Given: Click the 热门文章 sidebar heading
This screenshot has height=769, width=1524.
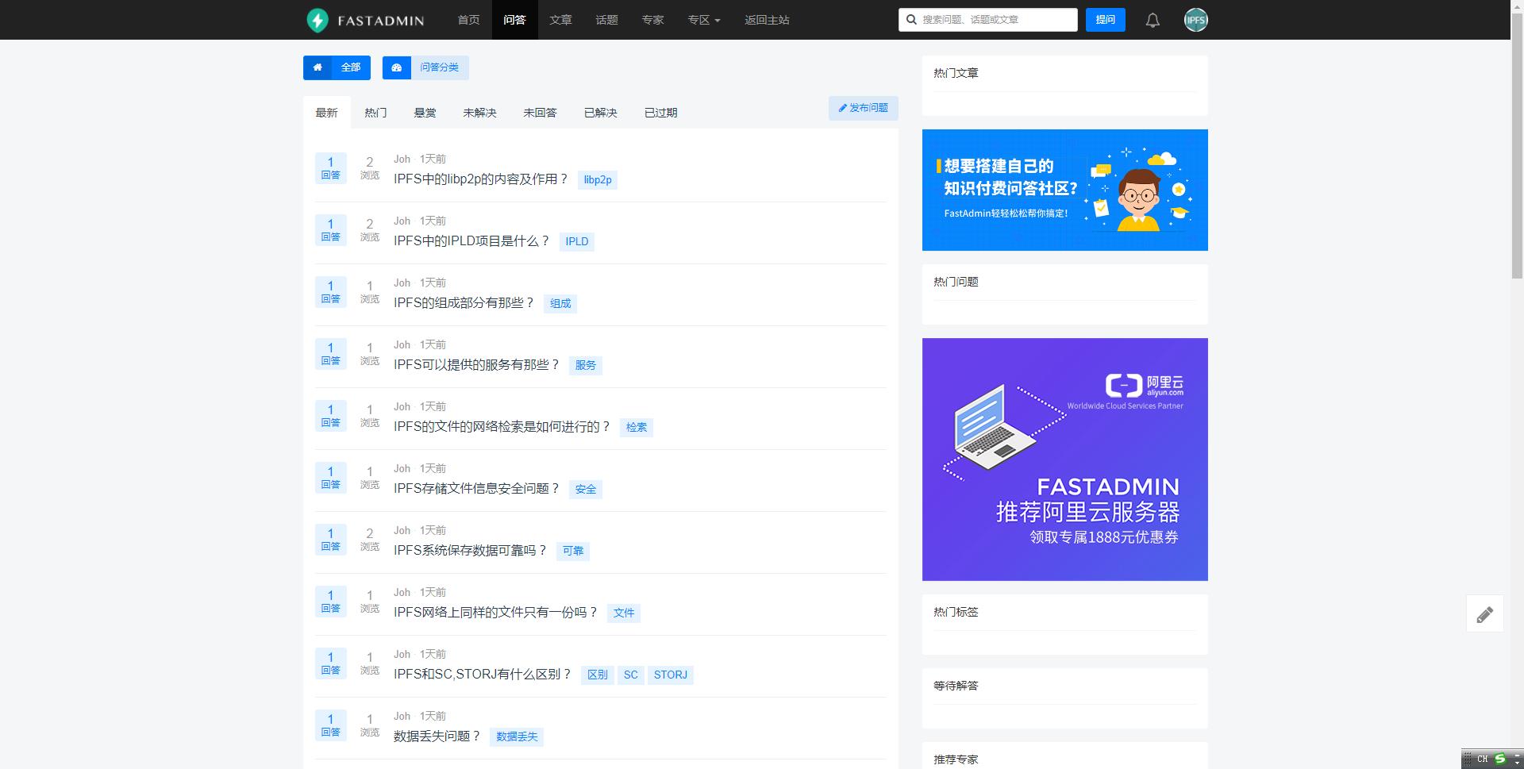Looking at the screenshot, I should [x=956, y=73].
